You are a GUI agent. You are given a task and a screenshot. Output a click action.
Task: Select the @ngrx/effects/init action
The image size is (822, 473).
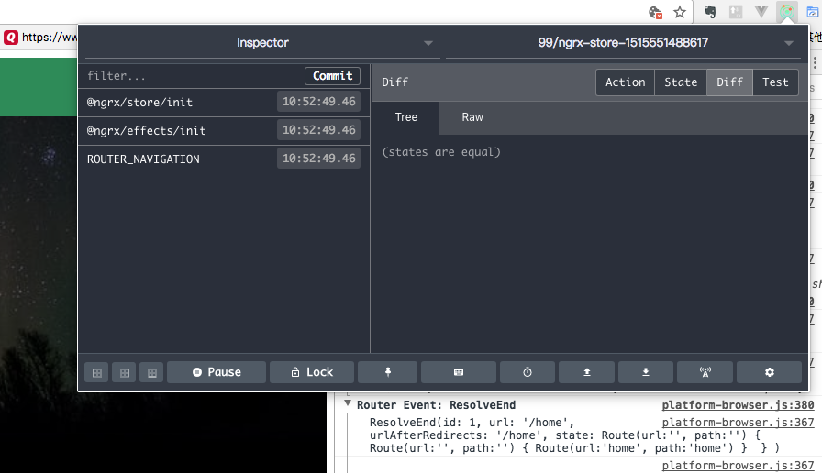pos(224,130)
